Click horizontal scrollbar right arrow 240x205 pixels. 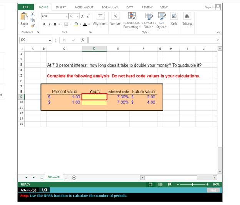tap(215, 178)
